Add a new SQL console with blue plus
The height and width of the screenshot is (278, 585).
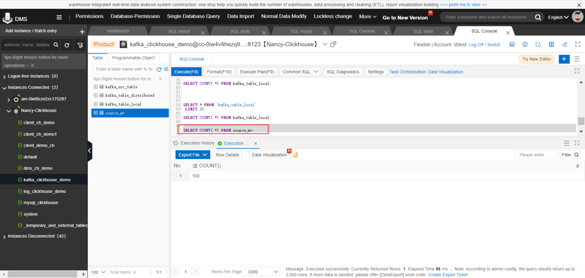[x=564, y=59]
